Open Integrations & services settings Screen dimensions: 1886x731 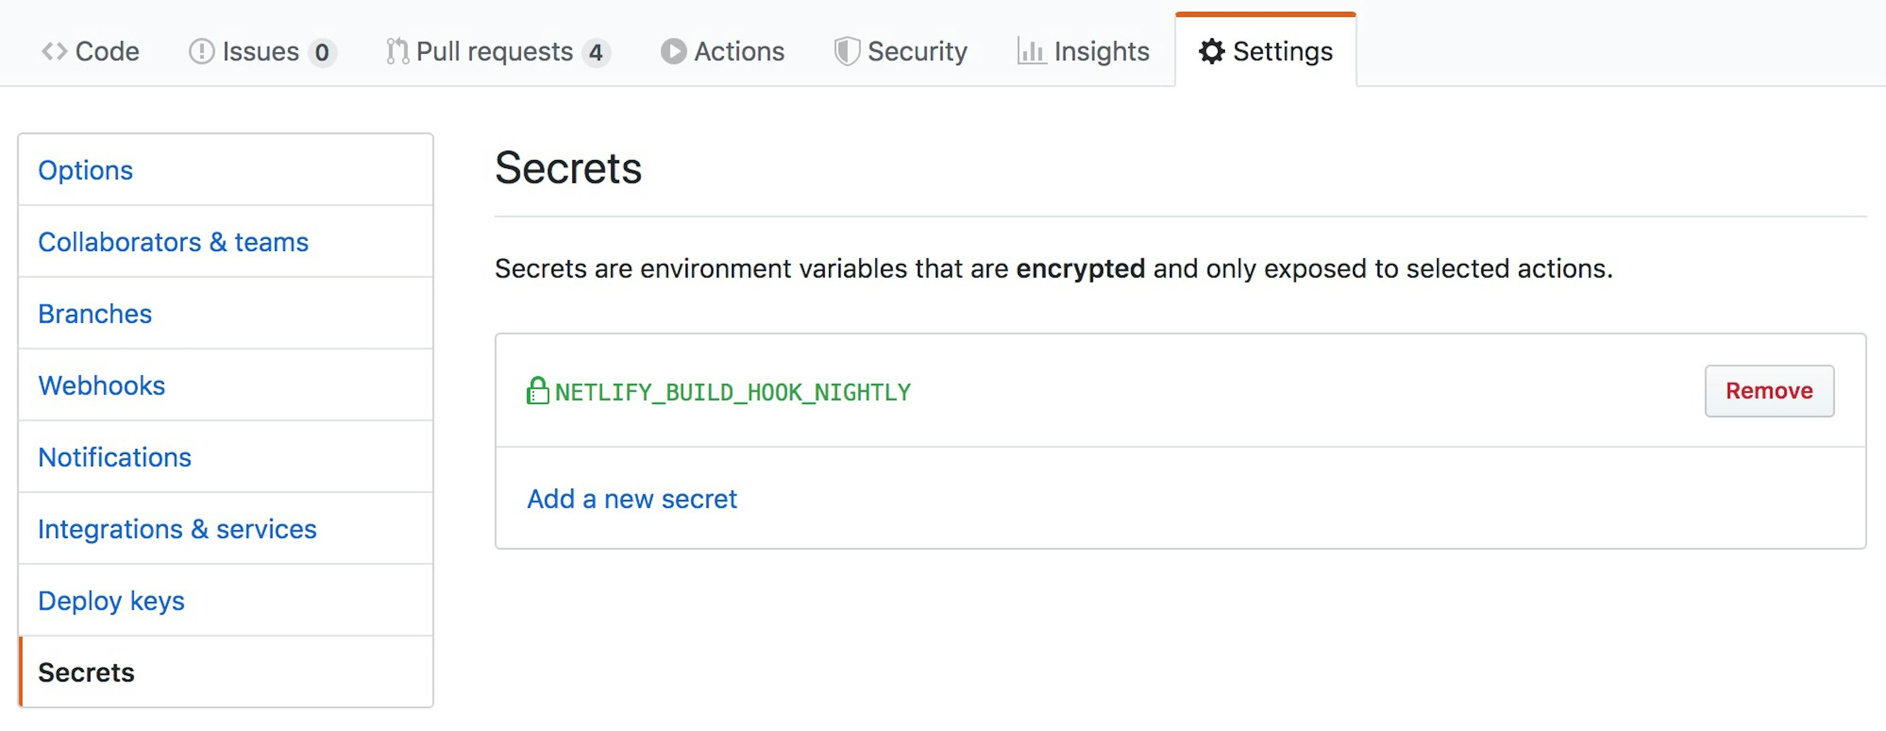tap(178, 529)
